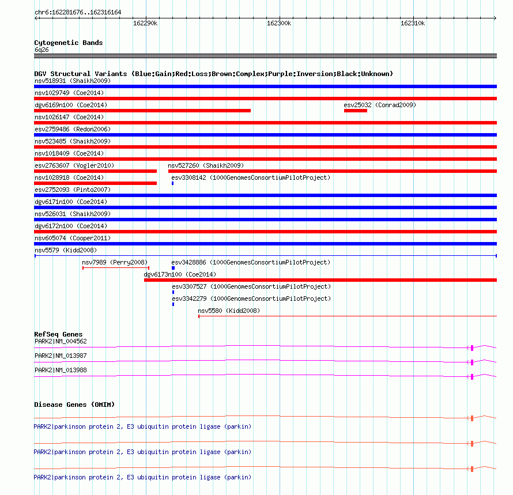Select variant nsv1026147 (Coe2014)

[69, 117]
